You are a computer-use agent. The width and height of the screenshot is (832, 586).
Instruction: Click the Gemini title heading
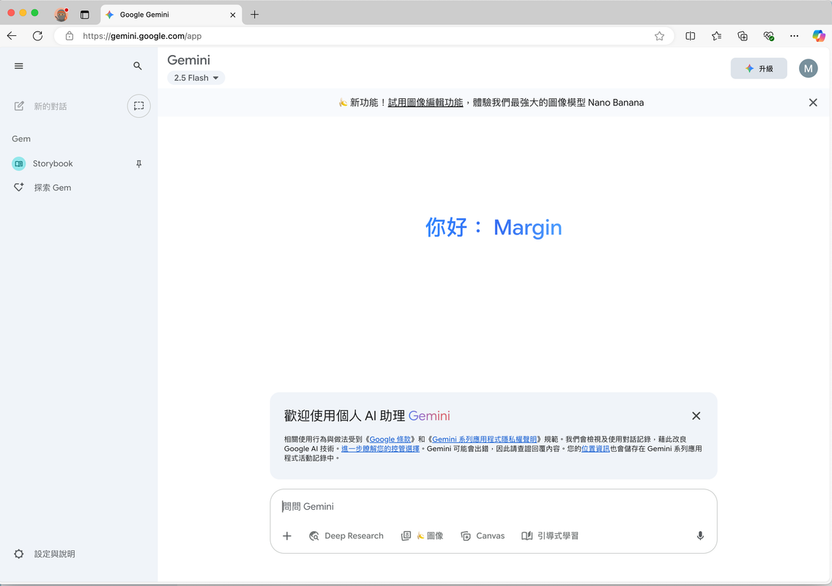[x=189, y=60]
